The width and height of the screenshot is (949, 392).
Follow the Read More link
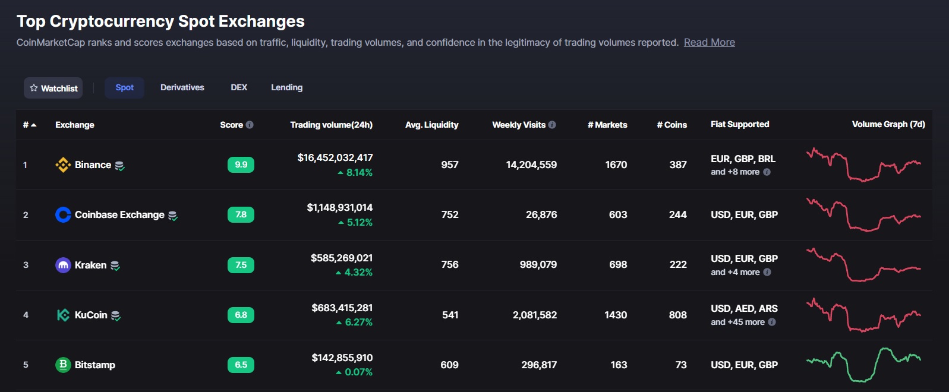coord(710,42)
